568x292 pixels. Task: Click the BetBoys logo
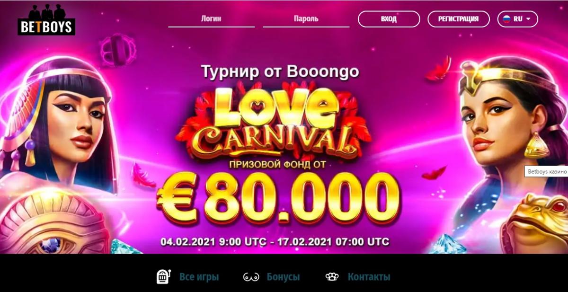(x=46, y=20)
